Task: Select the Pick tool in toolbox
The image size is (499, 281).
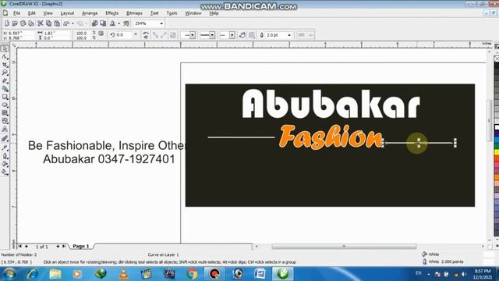Action: (x=5, y=48)
